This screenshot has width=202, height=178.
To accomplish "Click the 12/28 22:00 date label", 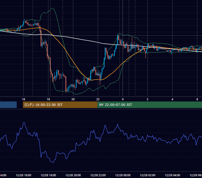I will click(98, 175).
